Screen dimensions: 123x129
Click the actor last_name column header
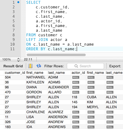114,73
